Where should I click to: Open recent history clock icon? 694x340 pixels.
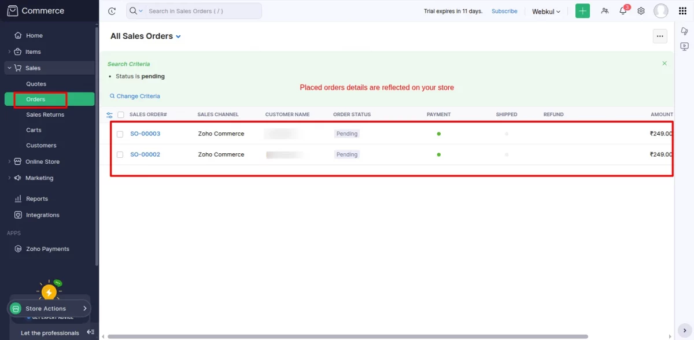(x=112, y=11)
